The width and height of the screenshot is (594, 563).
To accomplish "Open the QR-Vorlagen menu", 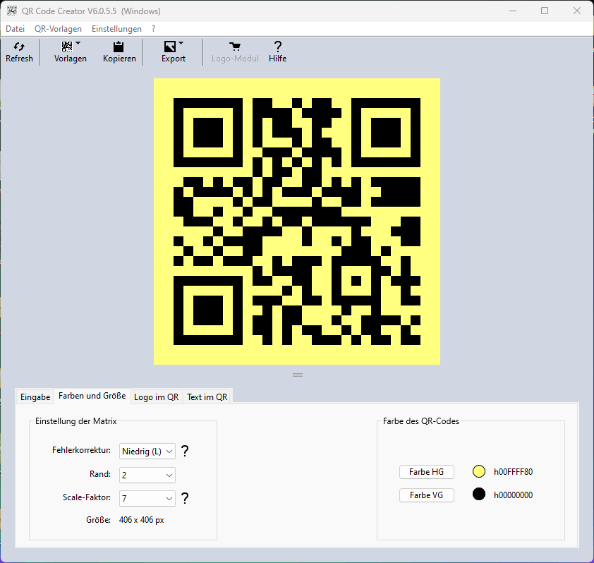I will pos(58,29).
